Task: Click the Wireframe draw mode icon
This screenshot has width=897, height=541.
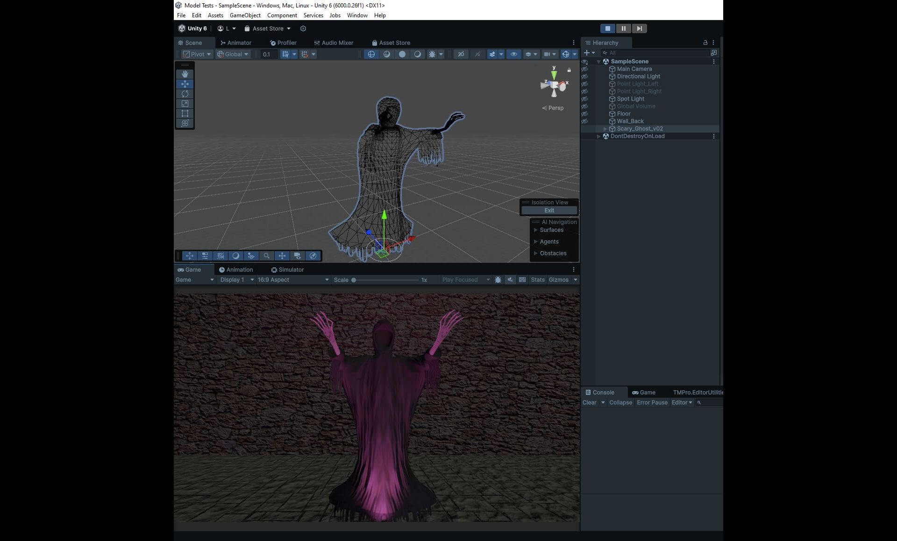Action: pyautogui.click(x=371, y=54)
